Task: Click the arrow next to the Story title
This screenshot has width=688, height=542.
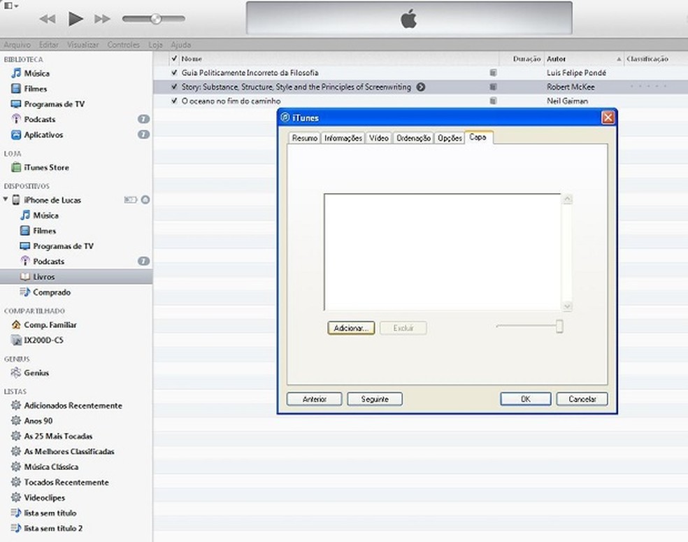Action: point(420,87)
